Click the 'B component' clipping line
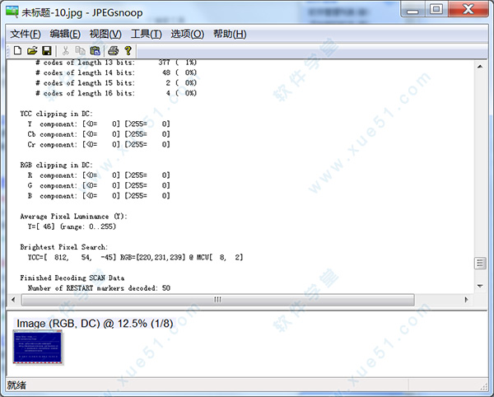The width and height of the screenshot is (494, 397). 99,196
